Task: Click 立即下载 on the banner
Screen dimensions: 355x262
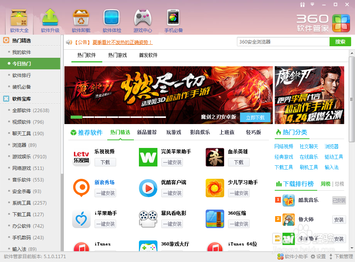Action: [x=255, y=118]
